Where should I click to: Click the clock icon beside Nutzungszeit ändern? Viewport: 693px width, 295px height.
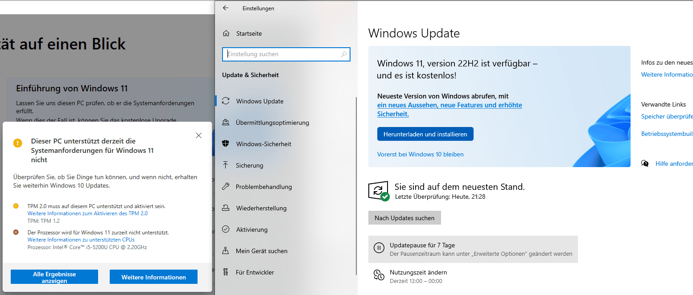(x=379, y=275)
